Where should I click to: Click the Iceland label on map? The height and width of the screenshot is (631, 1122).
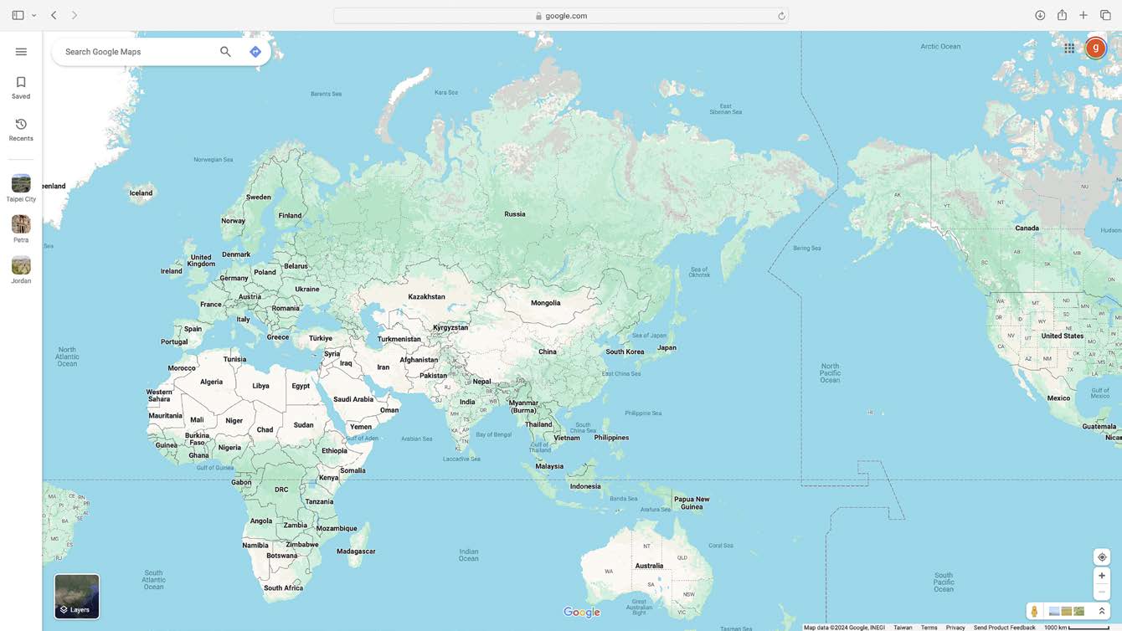(x=141, y=193)
